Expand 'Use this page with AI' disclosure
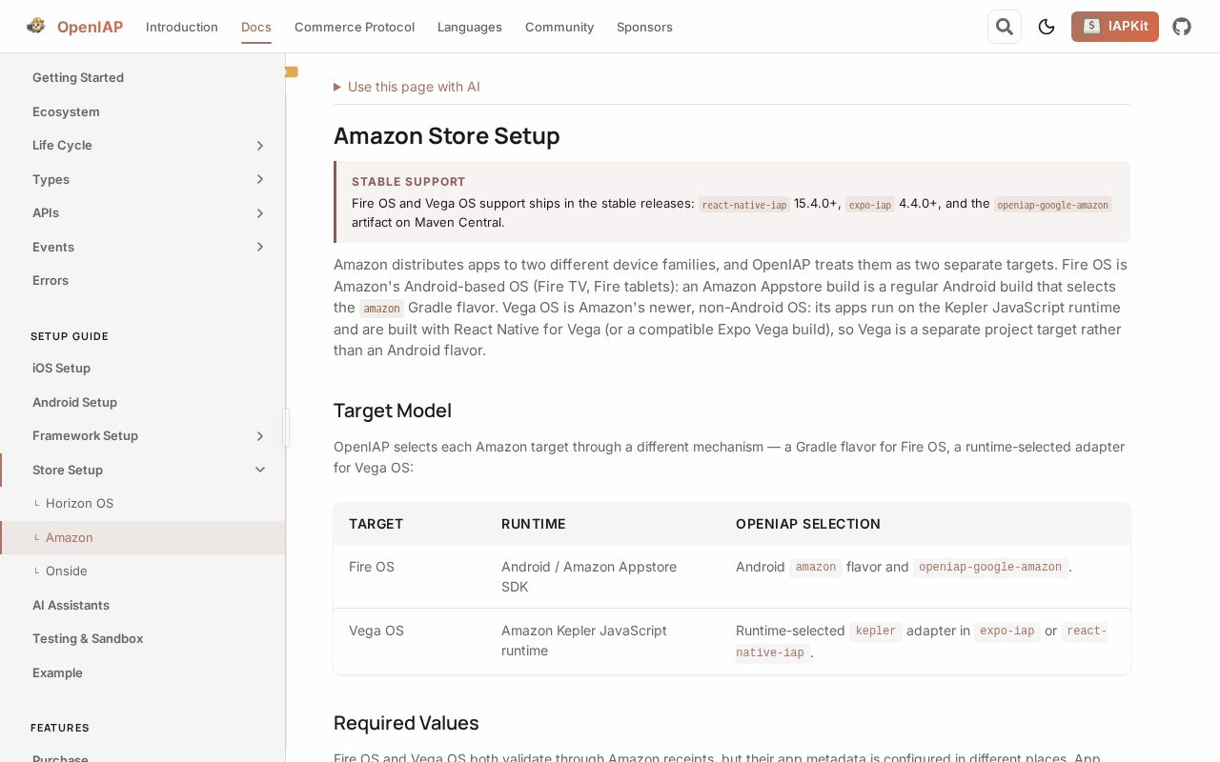Image resolution: width=1220 pixels, height=762 pixels. [x=407, y=87]
